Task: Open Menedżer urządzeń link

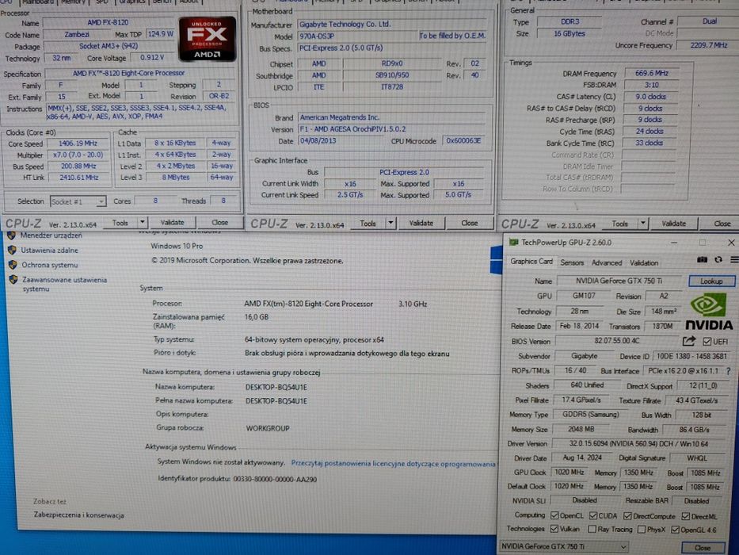Action: pyautogui.click(x=51, y=235)
